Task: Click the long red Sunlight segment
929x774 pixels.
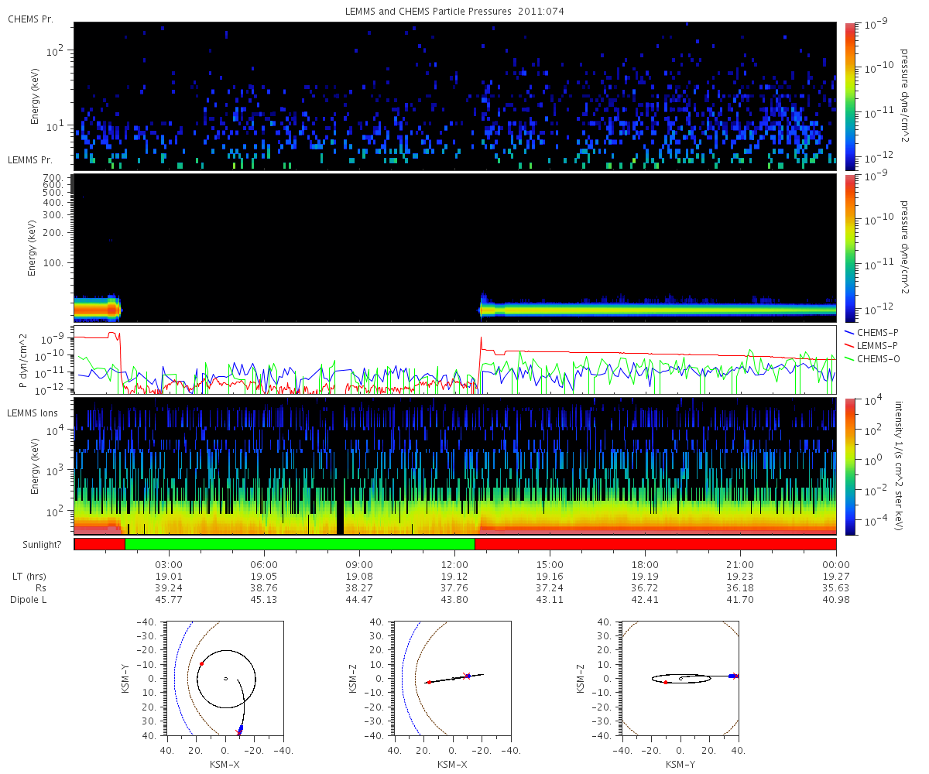Action: point(655,544)
